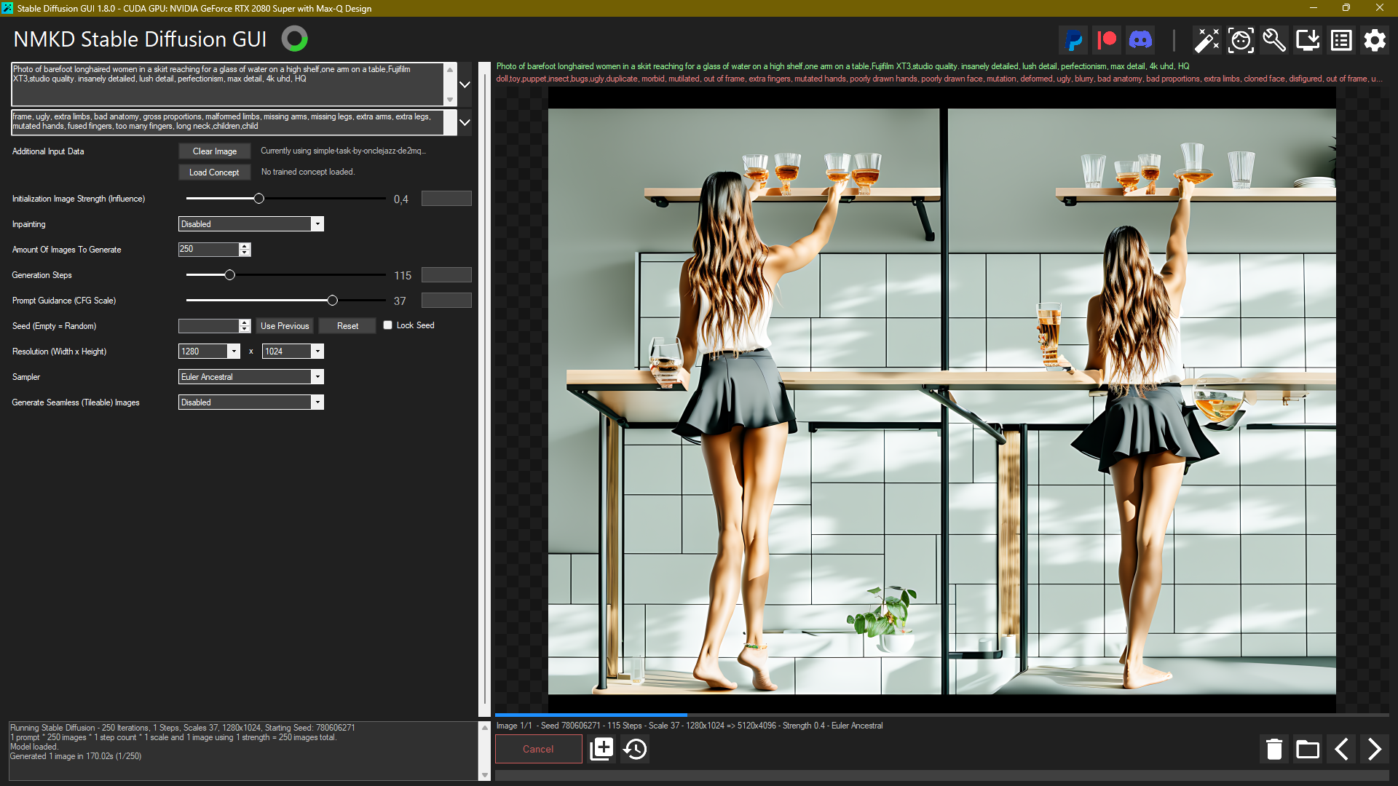Image resolution: width=1398 pixels, height=786 pixels.
Task: Open the installer download icon
Action: (1308, 40)
